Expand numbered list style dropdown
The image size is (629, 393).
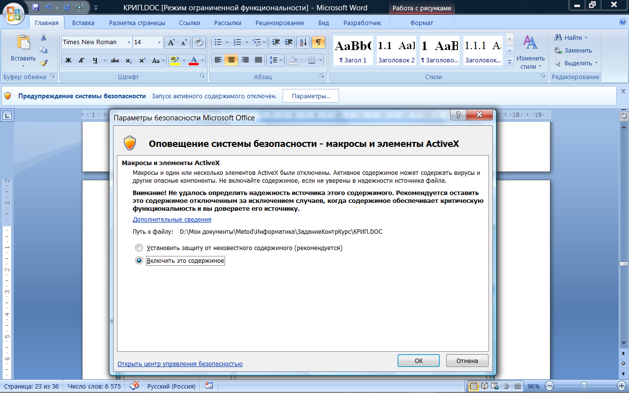pyautogui.click(x=246, y=42)
